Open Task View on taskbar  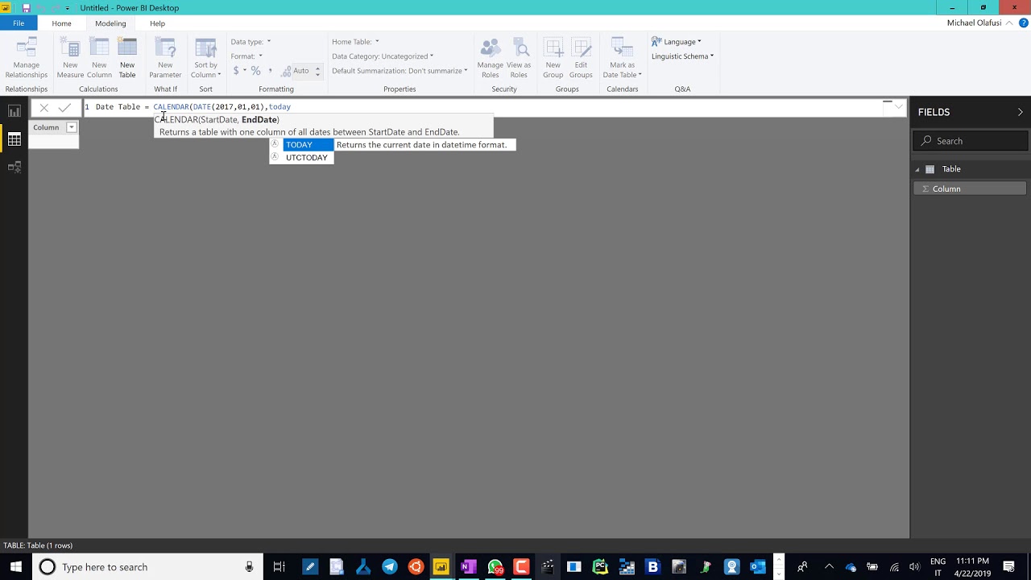[x=279, y=567]
